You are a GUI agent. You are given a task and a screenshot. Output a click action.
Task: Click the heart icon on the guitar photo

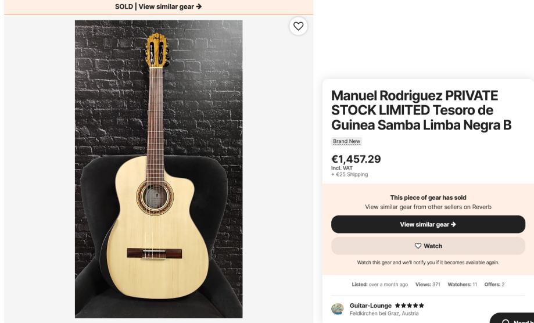click(298, 26)
